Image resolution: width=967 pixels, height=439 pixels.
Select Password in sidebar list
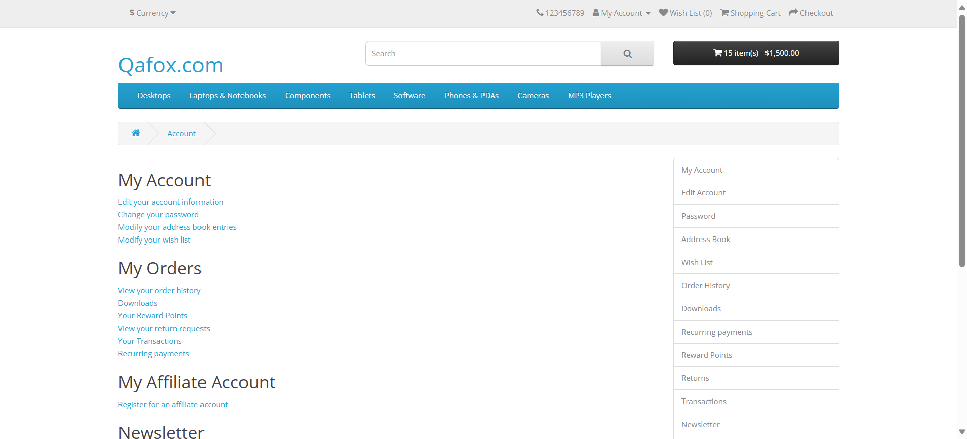(756, 216)
